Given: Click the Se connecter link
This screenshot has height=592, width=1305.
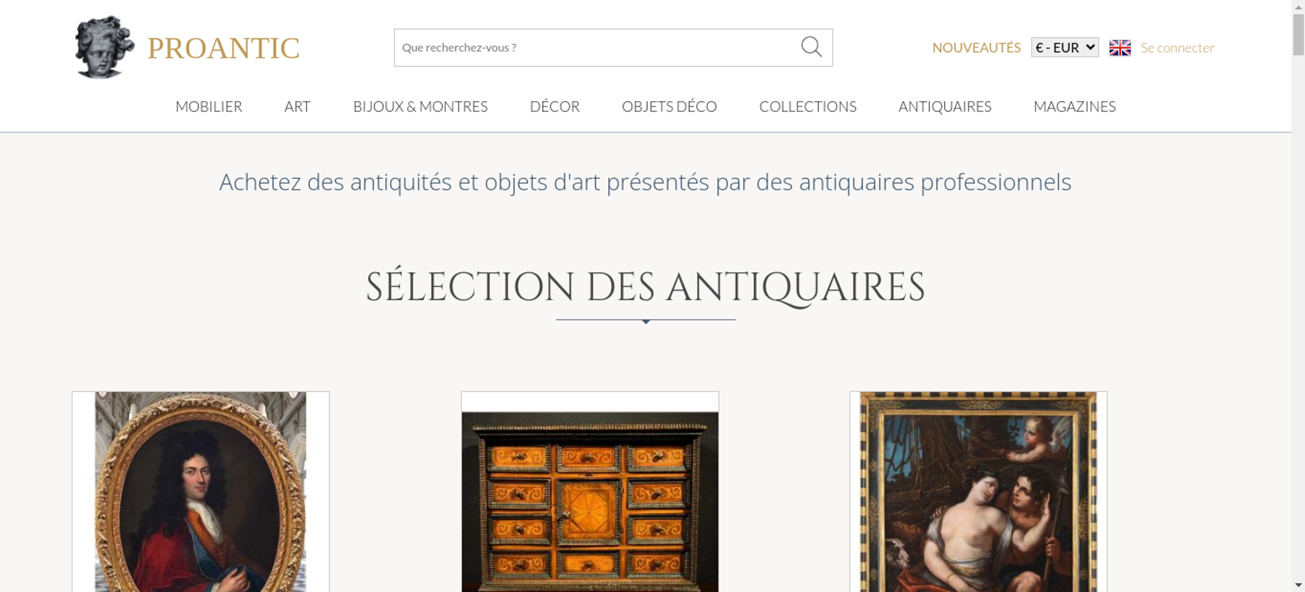Looking at the screenshot, I should click(1177, 48).
